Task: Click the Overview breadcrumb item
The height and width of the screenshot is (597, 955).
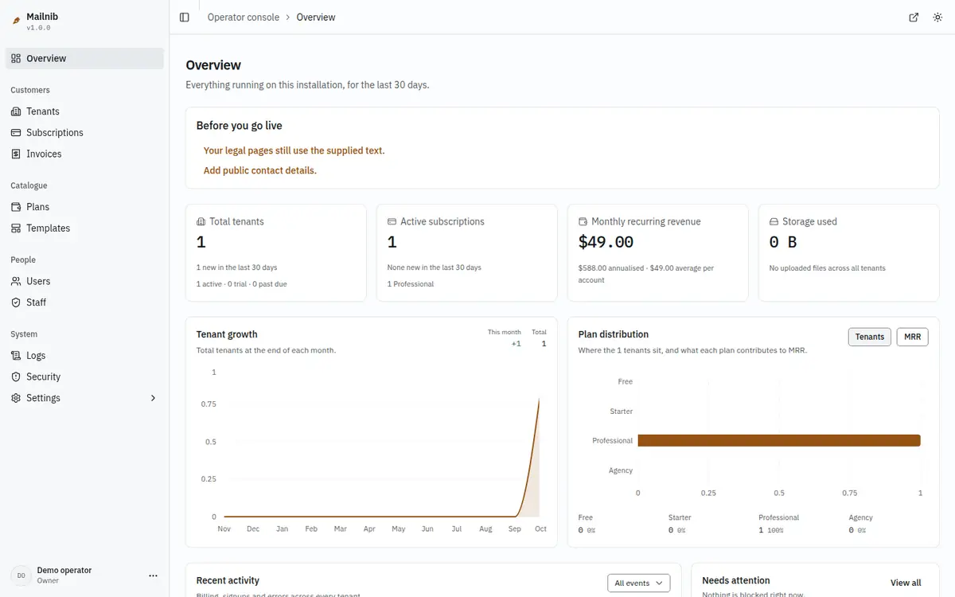Action: coord(316,18)
